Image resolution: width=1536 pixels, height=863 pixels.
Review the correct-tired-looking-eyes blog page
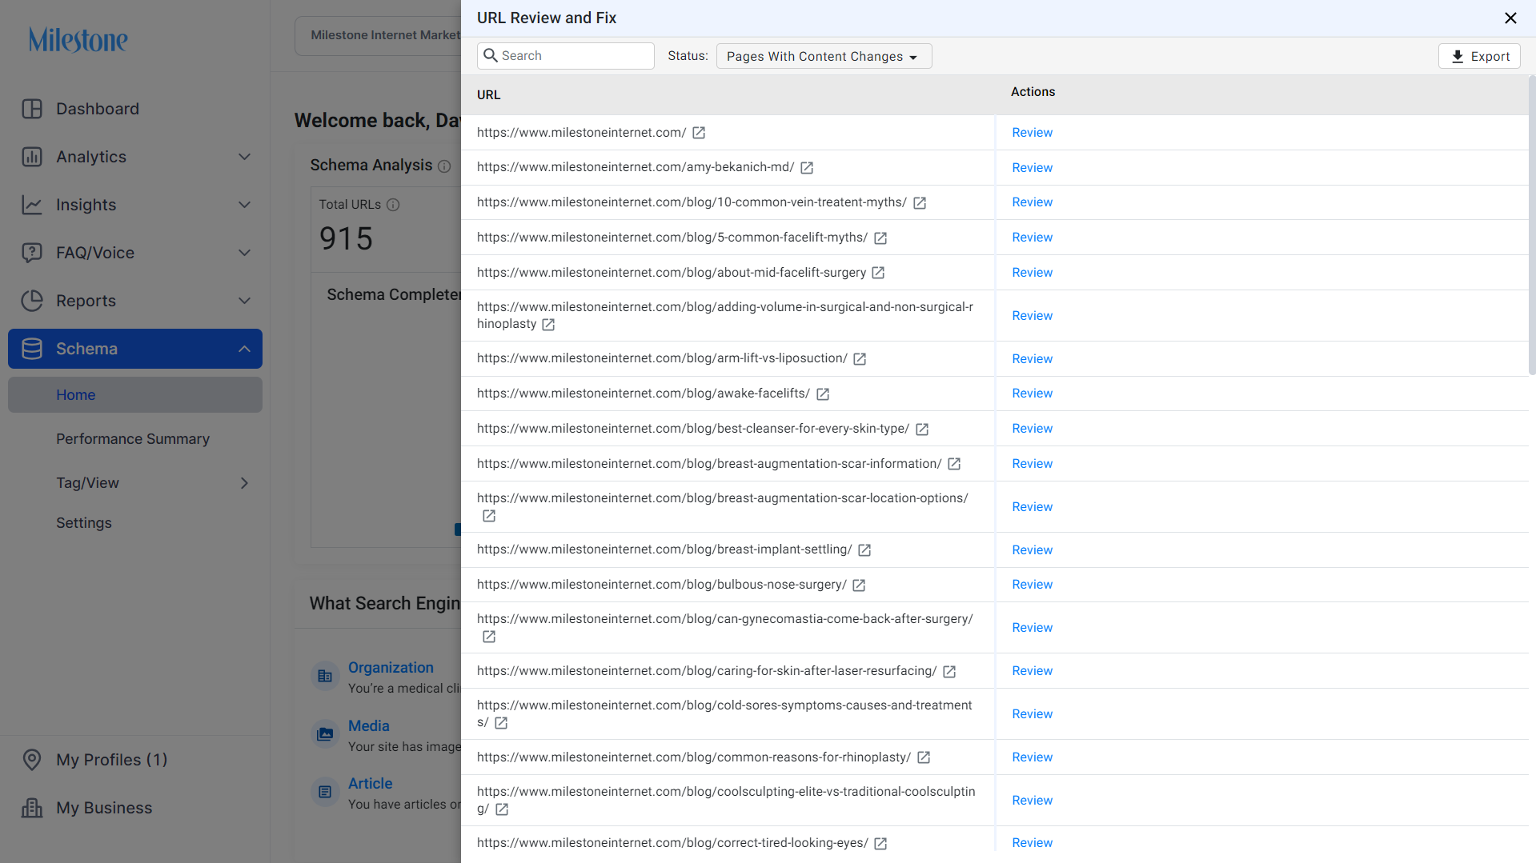pyautogui.click(x=1032, y=843)
